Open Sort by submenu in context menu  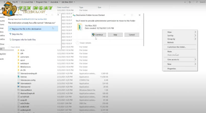click(x=180, y=35)
